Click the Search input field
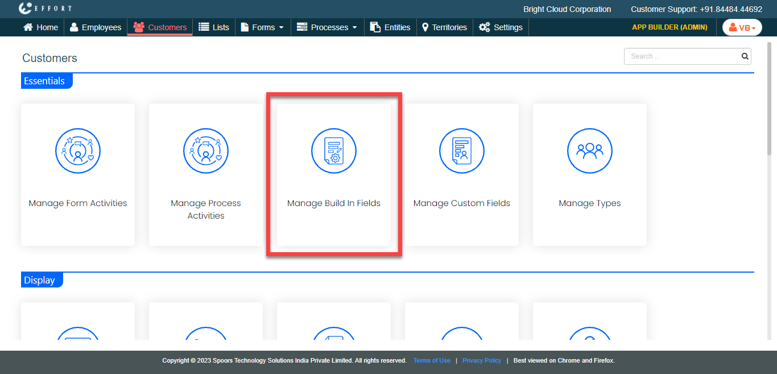 coord(681,56)
